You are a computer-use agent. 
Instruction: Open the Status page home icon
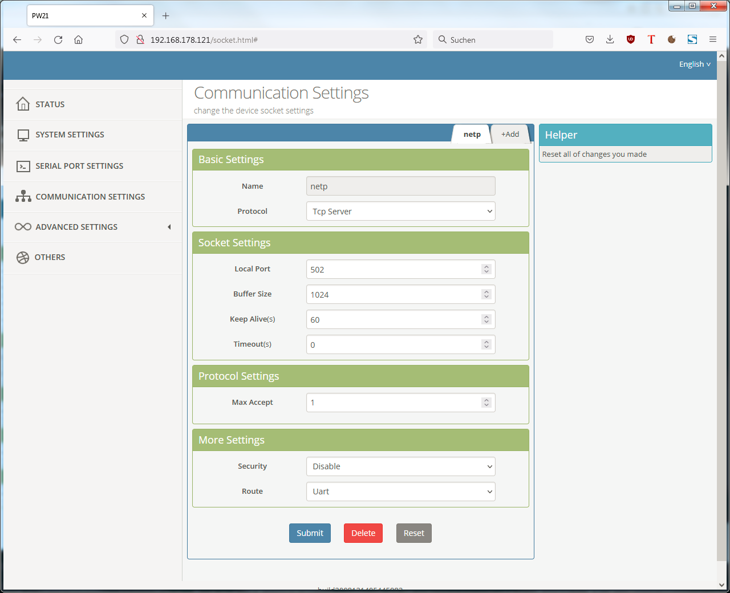[x=23, y=104]
